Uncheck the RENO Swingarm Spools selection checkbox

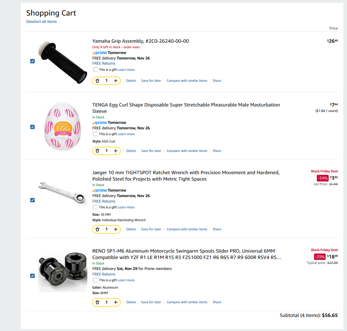click(33, 276)
